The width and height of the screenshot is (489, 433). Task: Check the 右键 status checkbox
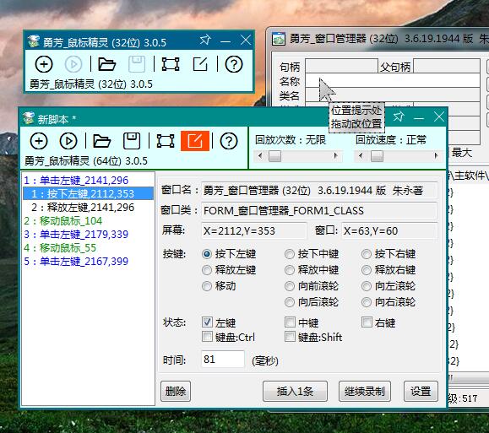(x=367, y=322)
